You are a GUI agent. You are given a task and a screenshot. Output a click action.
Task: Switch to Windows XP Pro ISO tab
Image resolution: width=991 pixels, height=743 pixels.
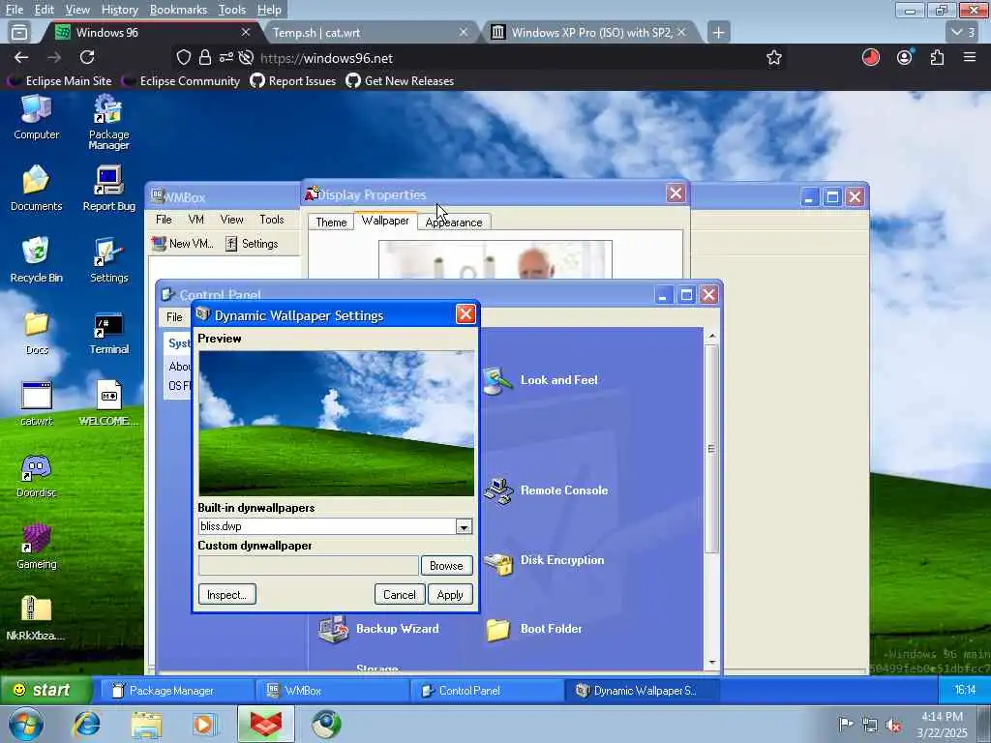[591, 32]
